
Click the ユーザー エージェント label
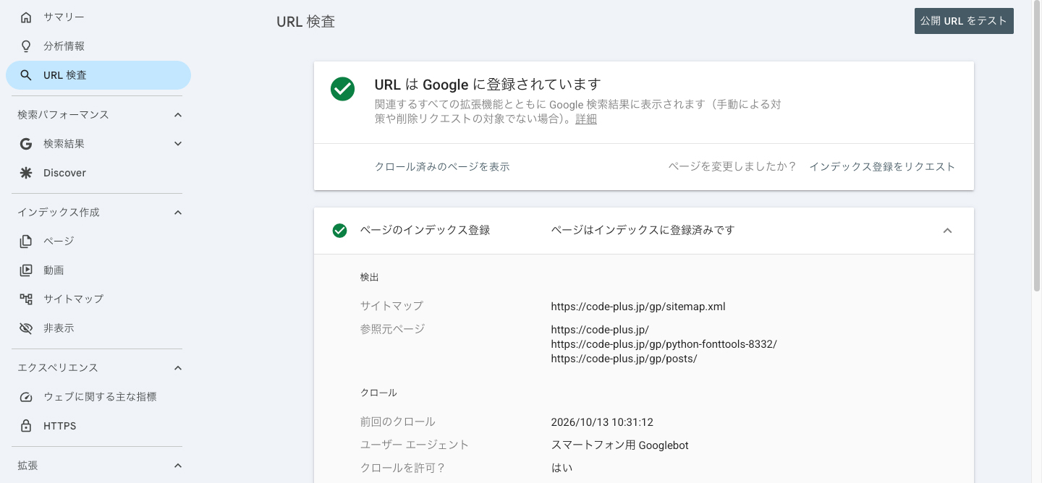click(x=415, y=445)
